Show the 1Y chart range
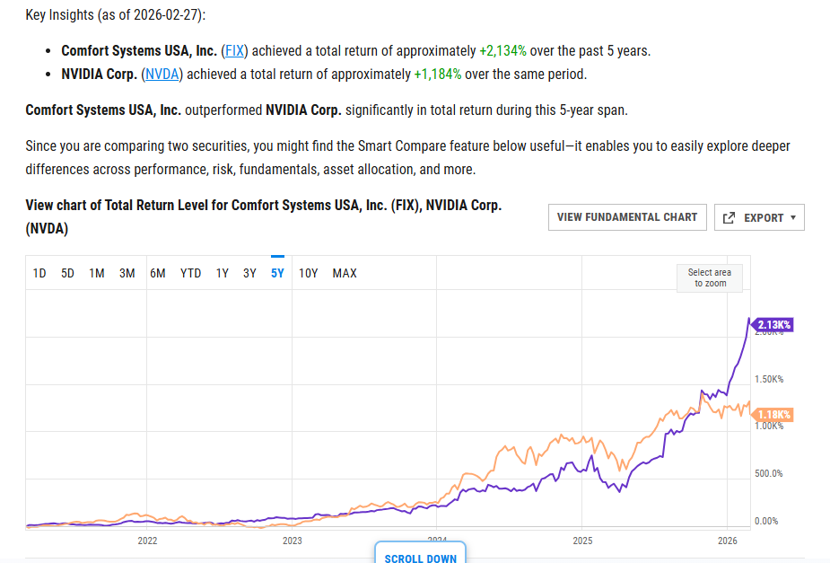This screenshot has width=830, height=563. tap(222, 273)
